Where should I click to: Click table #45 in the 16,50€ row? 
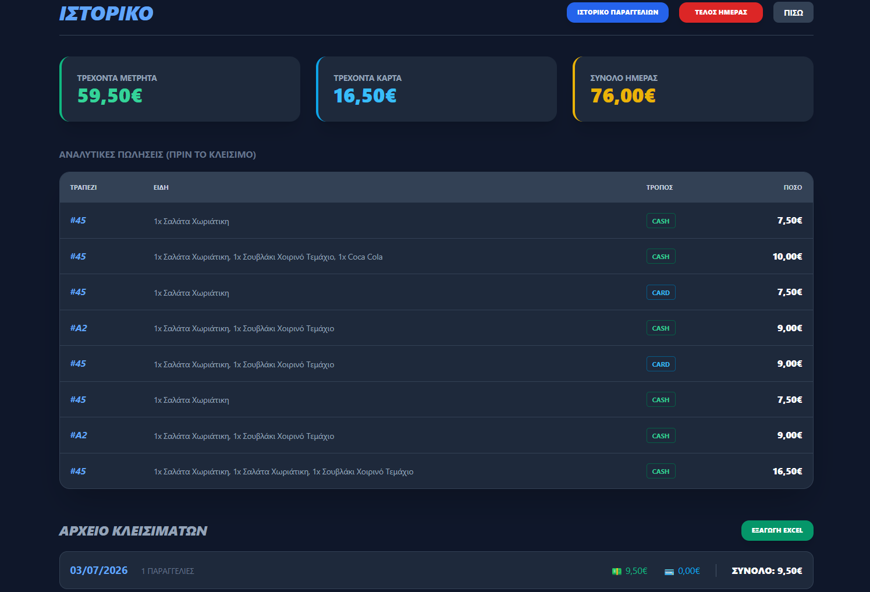coord(78,472)
